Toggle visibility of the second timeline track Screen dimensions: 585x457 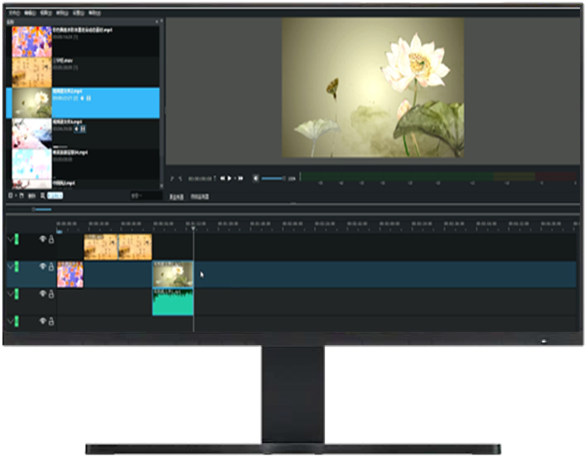(42, 266)
